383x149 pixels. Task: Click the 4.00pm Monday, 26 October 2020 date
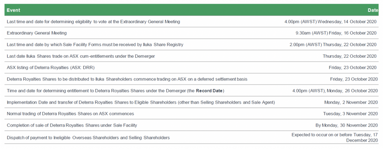point(335,91)
